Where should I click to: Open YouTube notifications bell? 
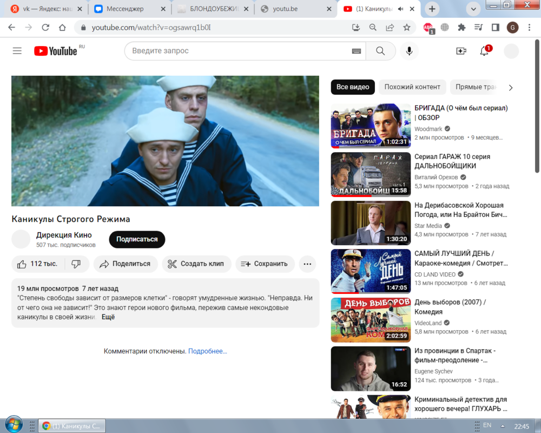[484, 51]
